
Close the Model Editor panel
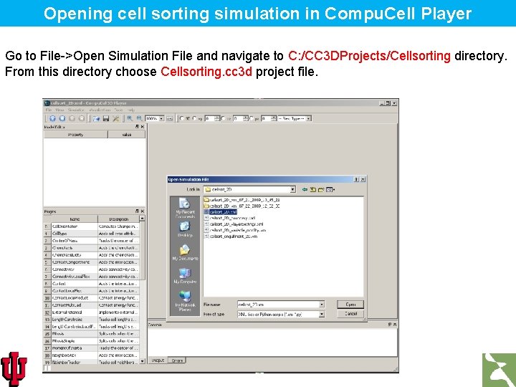click(143, 127)
